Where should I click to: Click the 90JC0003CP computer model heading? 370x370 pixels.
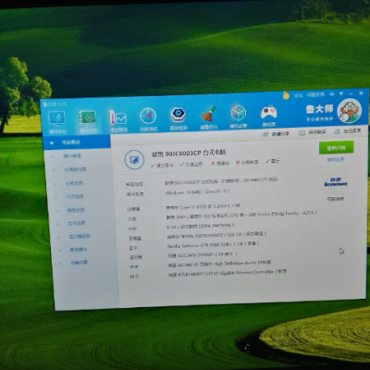click(x=189, y=153)
